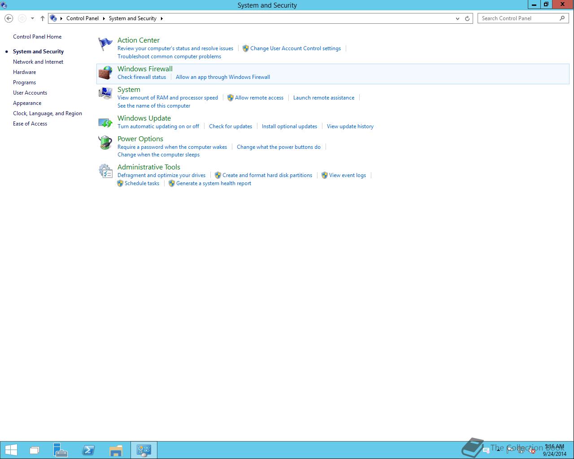
Task: Expand the chevron after Control Panel breadcrumb
Action: coord(104,18)
